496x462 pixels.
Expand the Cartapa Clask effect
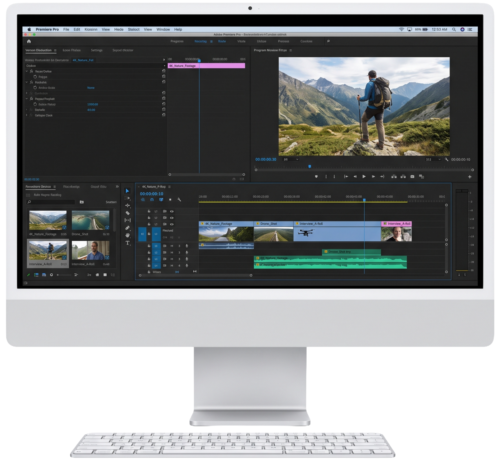[x=27, y=115]
